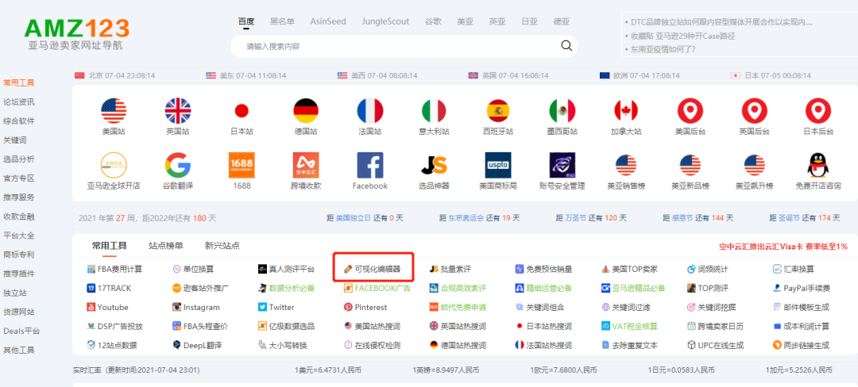
Task: Open the Twitter link
Action: click(x=276, y=308)
